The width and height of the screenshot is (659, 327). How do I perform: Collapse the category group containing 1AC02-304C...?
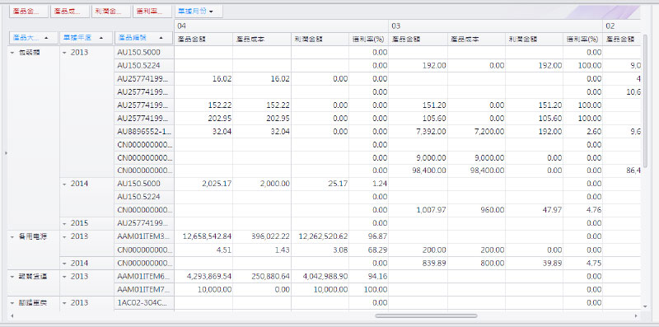pos(12,303)
